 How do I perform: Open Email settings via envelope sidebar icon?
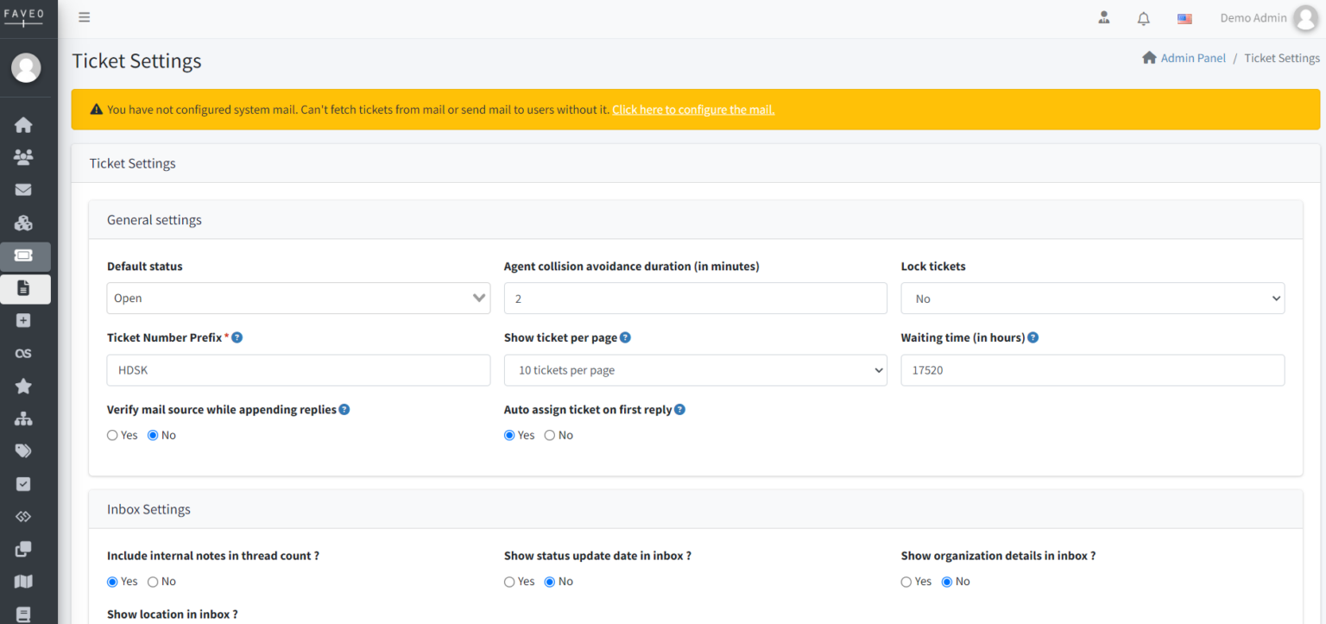pyautogui.click(x=25, y=190)
